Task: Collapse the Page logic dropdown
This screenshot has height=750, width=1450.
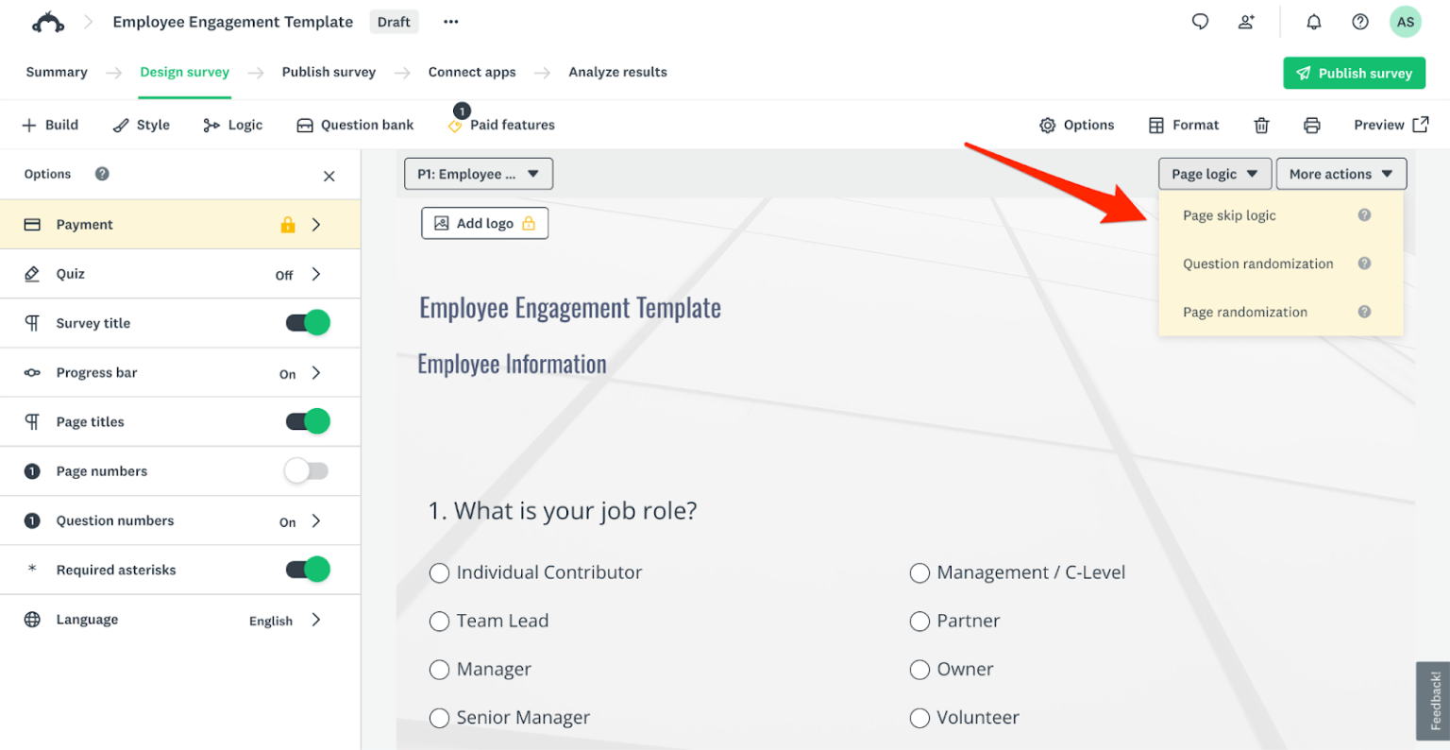Action: [x=1215, y=174]
